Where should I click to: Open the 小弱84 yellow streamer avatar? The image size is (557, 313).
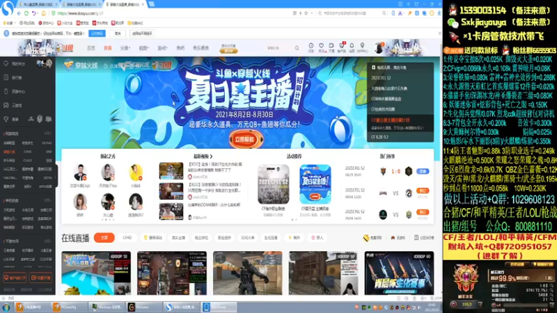click(136, 172)
